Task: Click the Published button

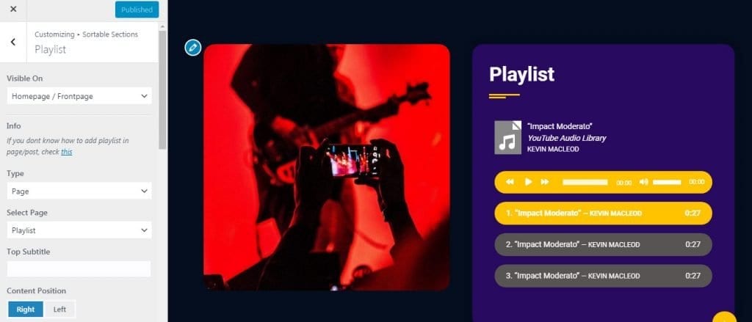Action: [137, 10]
